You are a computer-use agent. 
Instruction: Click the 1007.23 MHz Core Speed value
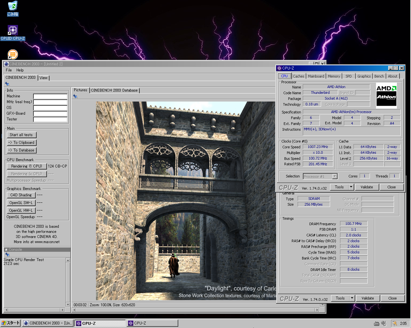[318, 147]
